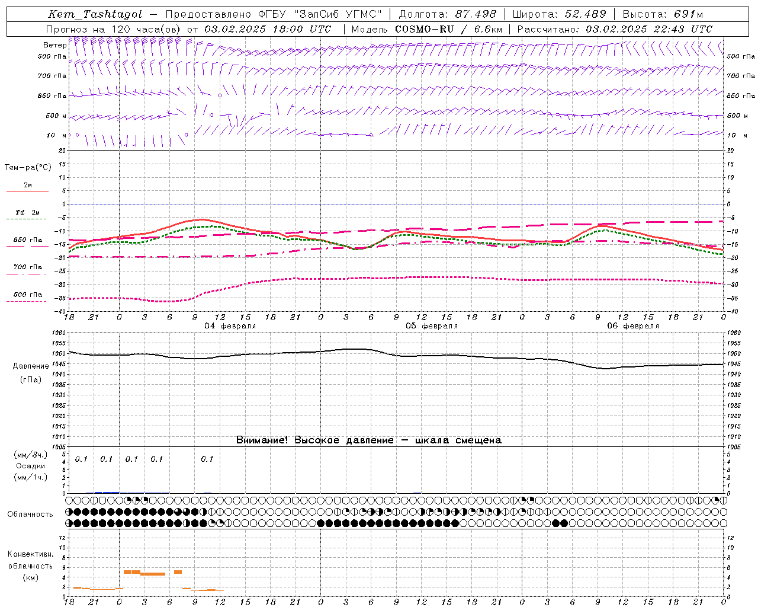Click the Тем-ра(°C) axis title
Viewport: 758px width, 607px height.
coord(28,168)
